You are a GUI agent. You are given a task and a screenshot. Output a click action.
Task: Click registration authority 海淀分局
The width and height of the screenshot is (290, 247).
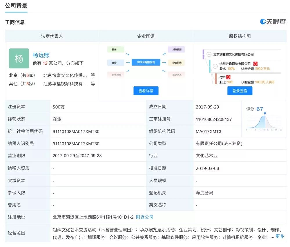(204, 193)
